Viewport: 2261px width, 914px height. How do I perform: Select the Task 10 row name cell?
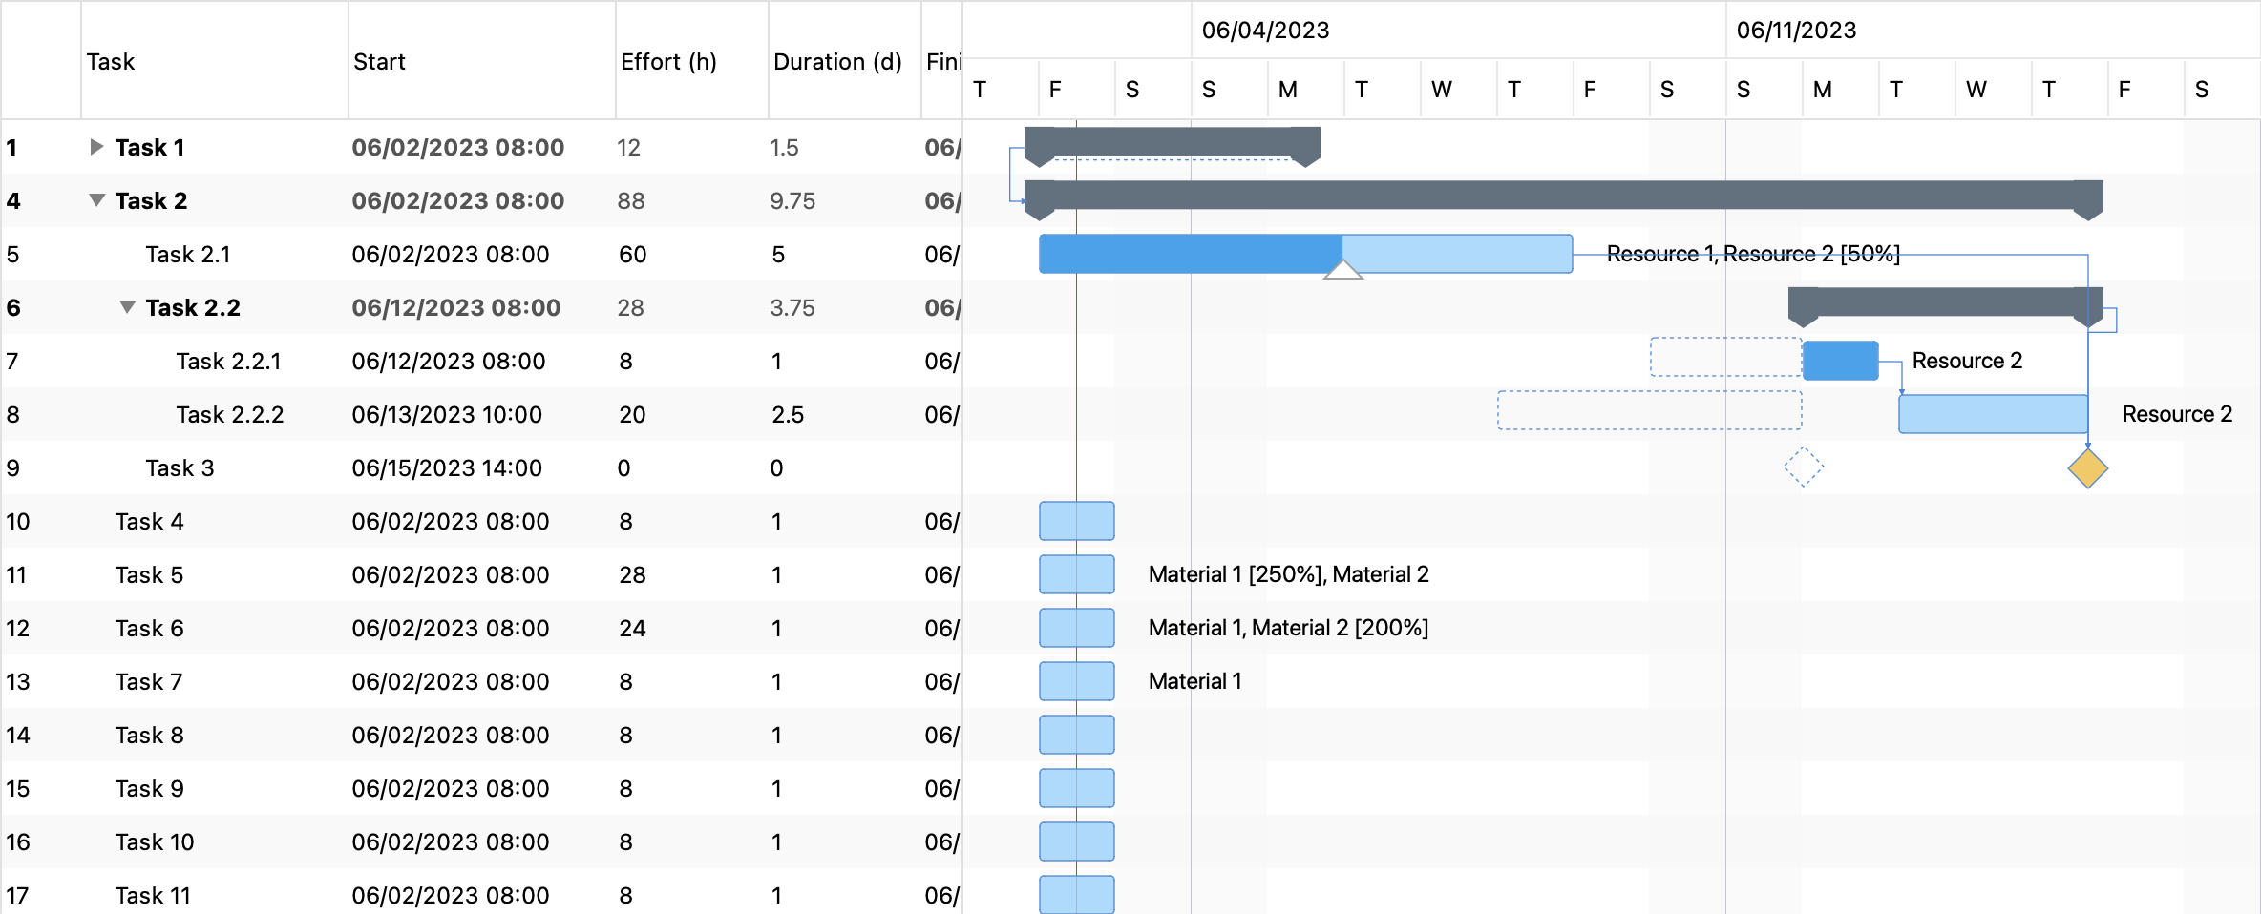pyautogui.click(x=155, y=841)
